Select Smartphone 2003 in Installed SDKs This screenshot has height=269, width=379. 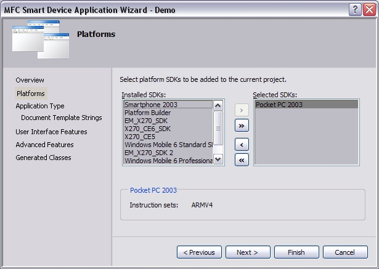(168, 105)
